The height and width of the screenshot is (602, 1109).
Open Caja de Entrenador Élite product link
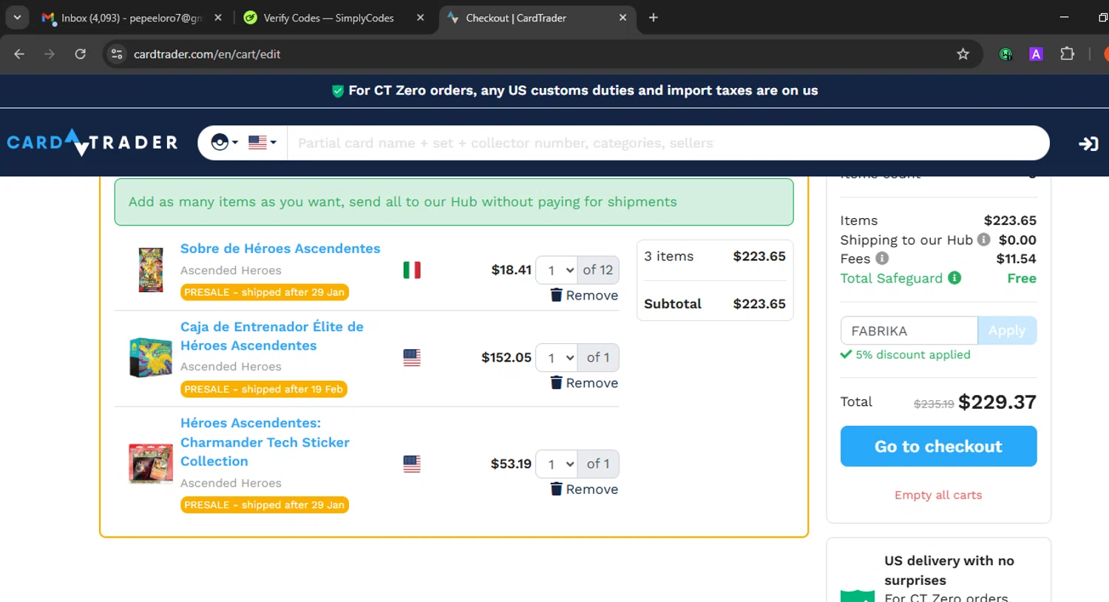pos(272,336)
